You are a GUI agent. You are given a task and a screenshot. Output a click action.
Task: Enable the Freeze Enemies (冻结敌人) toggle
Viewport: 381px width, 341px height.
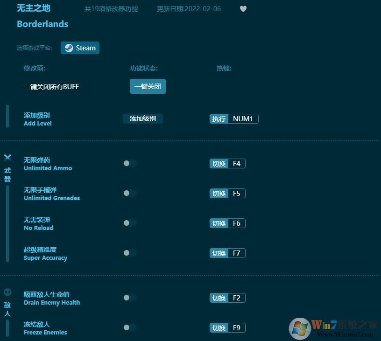click(x=129, y=327)
